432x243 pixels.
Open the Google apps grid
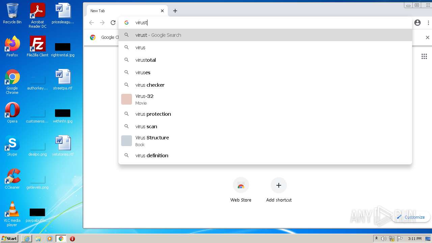click(424, 56)
